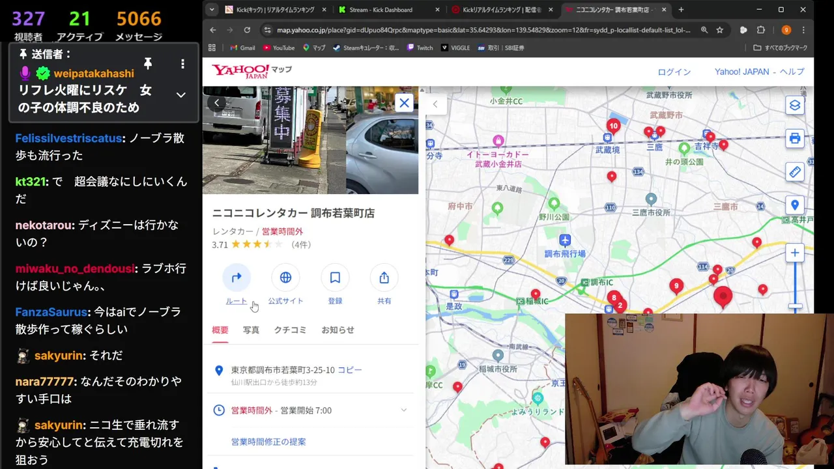Select the distance ruler tool

[x=794, y=172]
